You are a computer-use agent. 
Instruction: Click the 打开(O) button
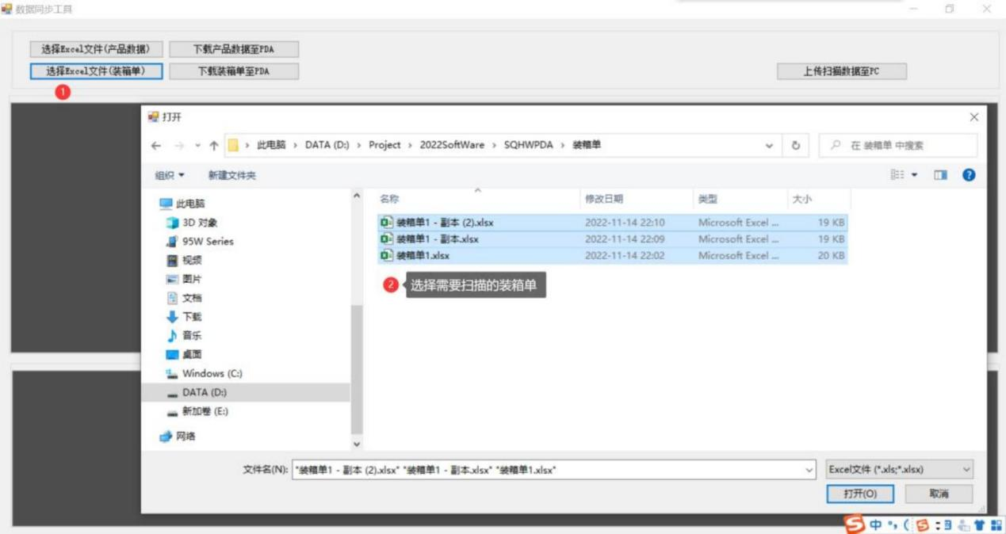click(859, 494)
